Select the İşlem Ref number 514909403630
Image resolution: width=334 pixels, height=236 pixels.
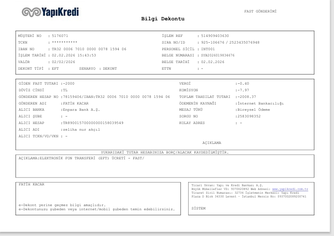tap(215, 36)
